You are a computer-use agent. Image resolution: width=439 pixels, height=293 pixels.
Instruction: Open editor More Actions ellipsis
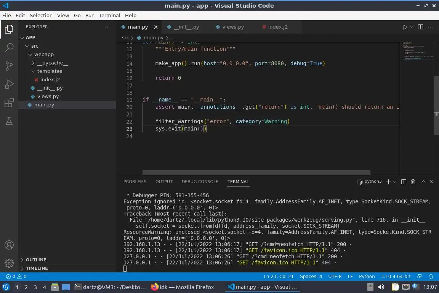coord(430,27)
